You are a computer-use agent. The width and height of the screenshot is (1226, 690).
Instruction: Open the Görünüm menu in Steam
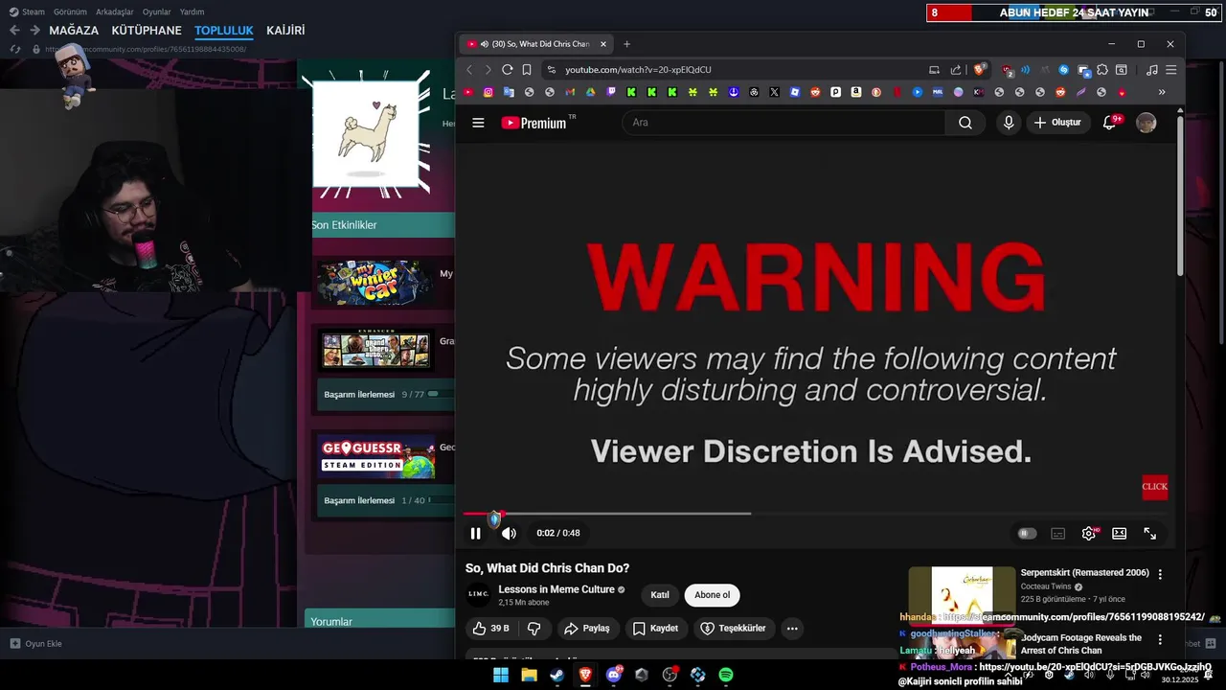[70, 12]
